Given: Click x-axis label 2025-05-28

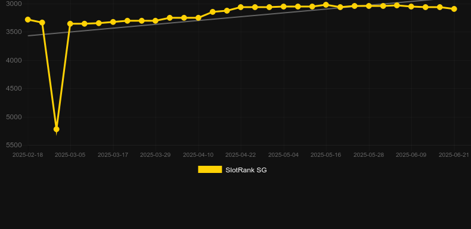Looking at the screenshot, I should coord(368,155).
